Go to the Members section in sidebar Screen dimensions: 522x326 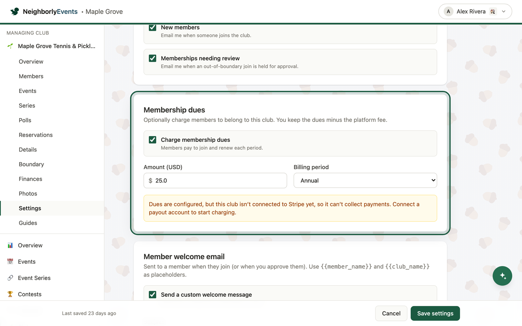[31, 76]
